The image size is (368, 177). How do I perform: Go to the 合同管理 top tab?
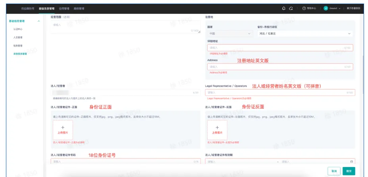coord(64,8)
